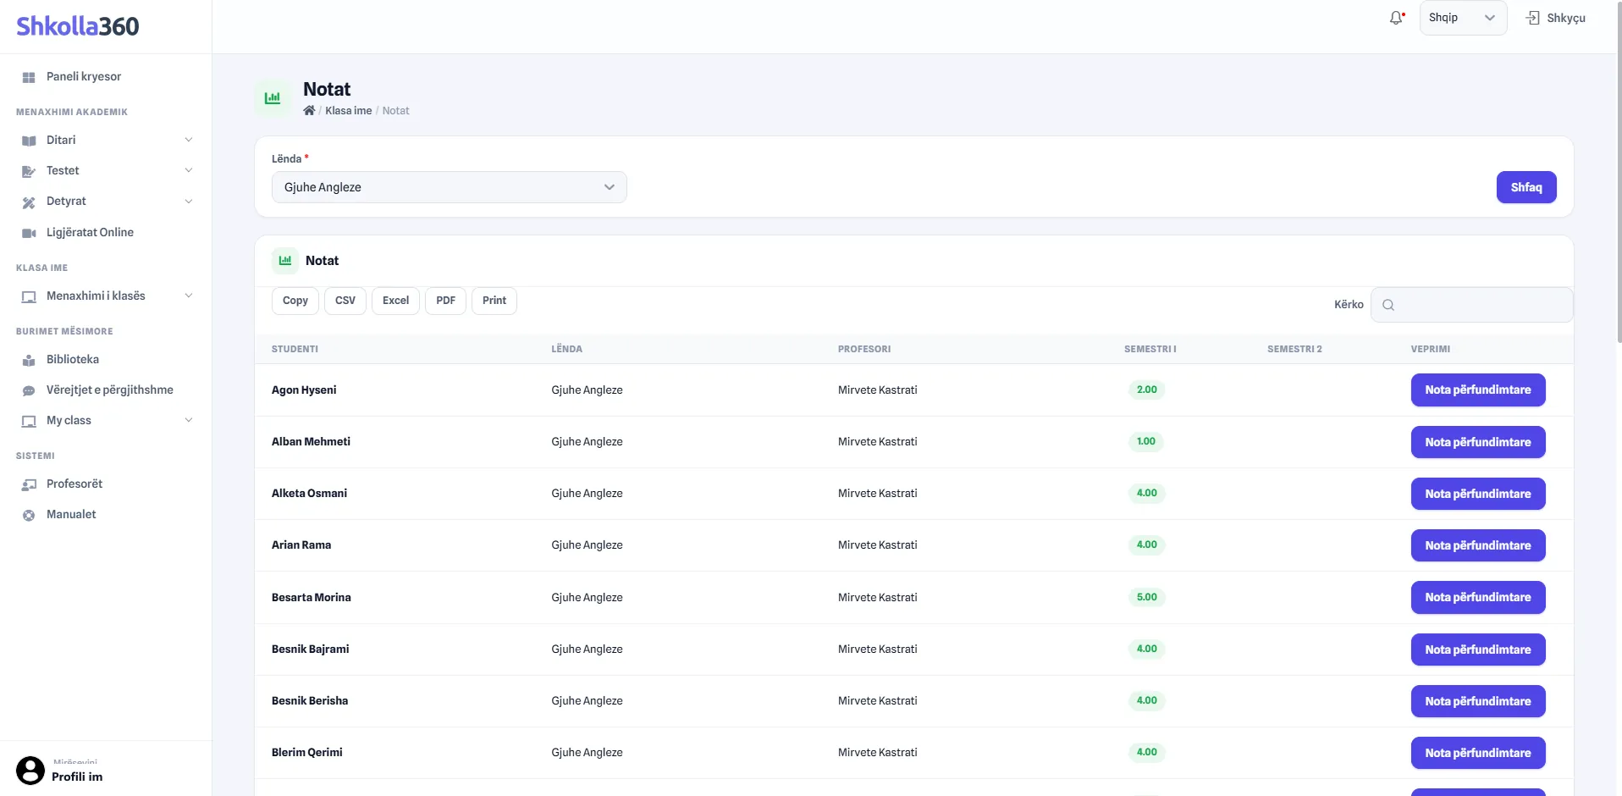Export the table with the Excel button

tap(395, 301)
